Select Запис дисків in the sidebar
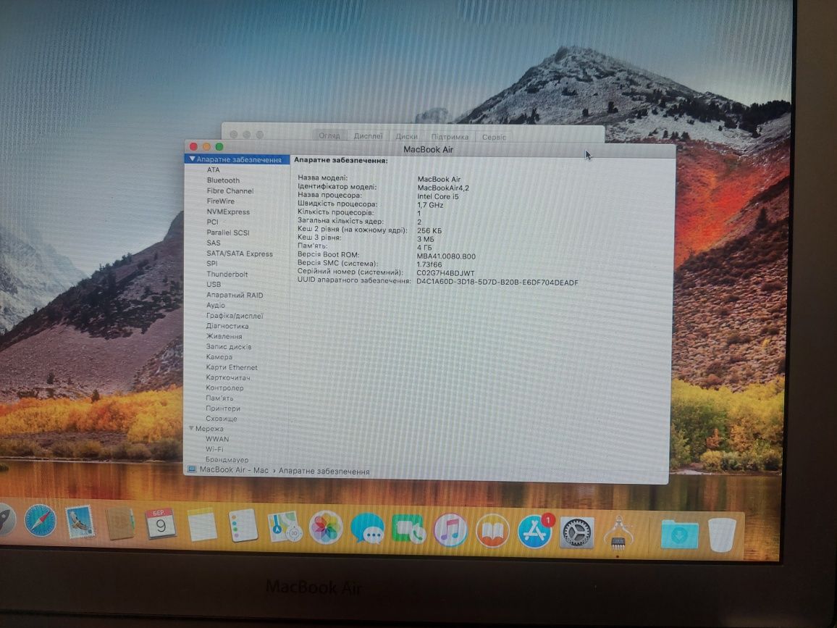 pyautogui.click(x=229, y=346)
